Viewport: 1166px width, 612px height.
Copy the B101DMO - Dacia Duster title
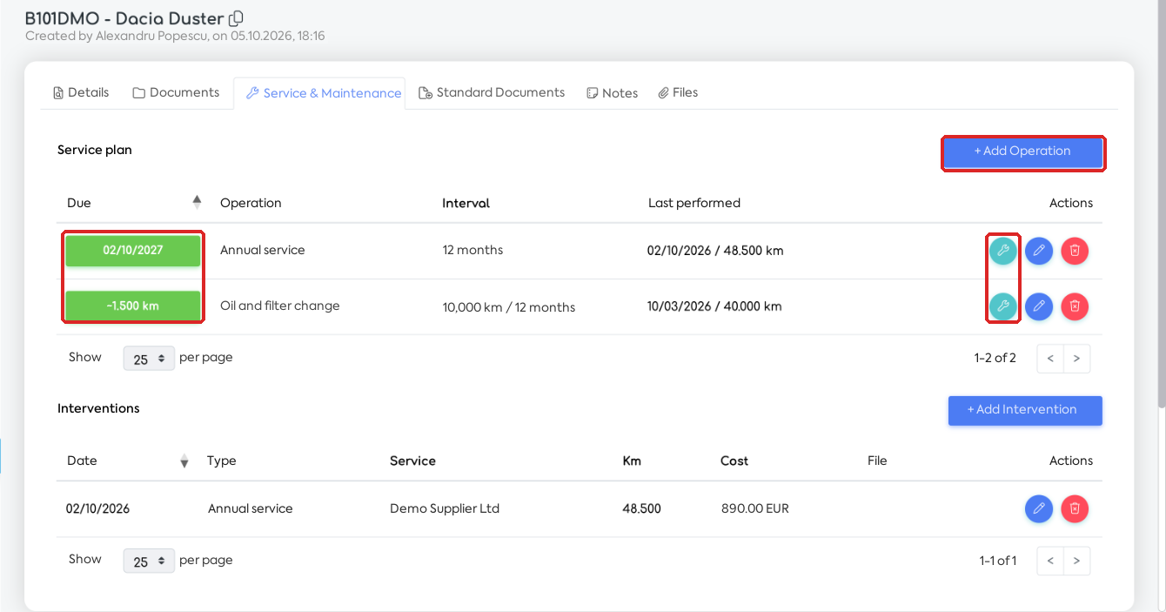[x=236, y=18]
